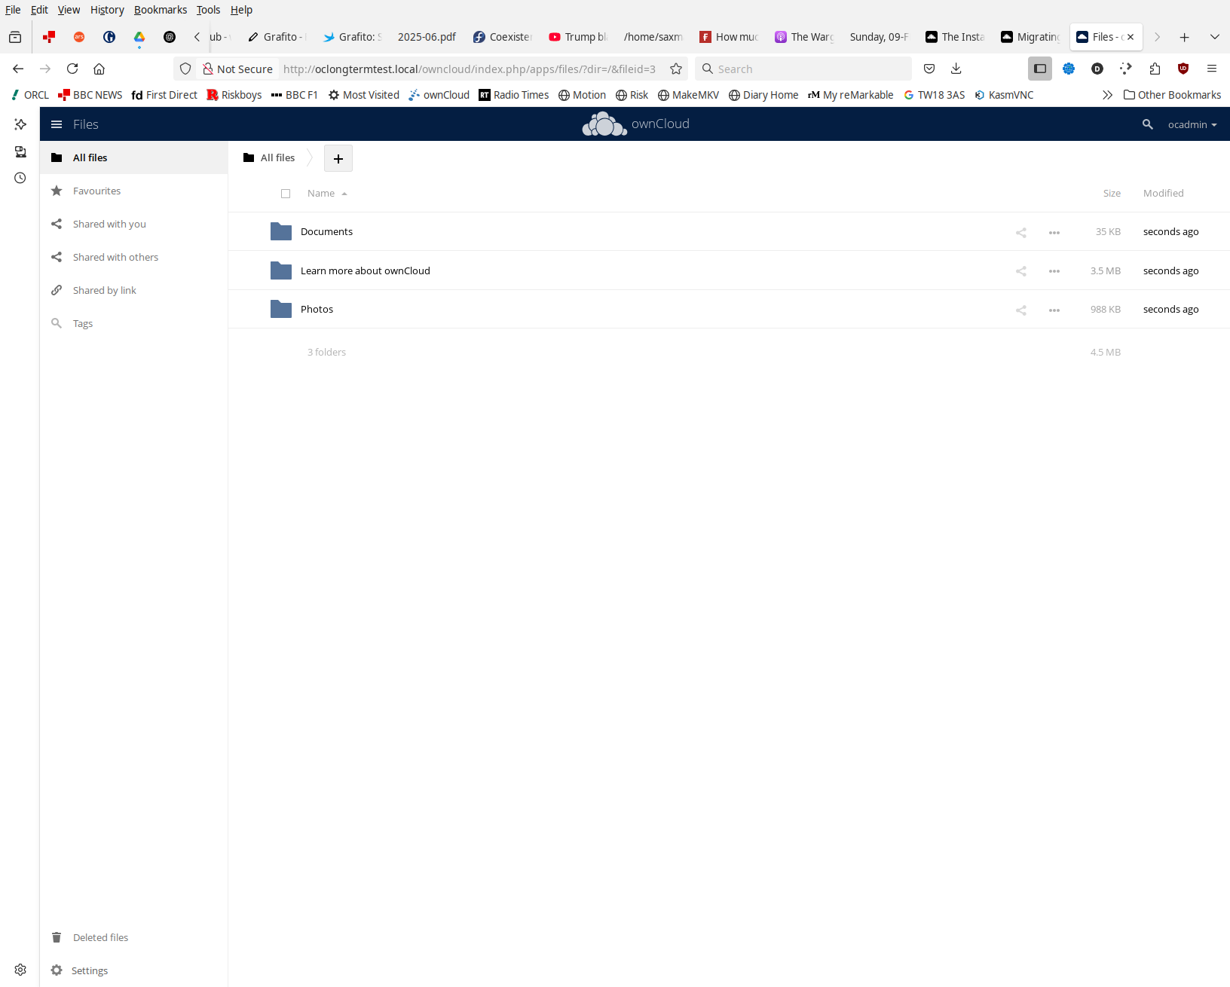Viewport: 1230px width, 987px height.
Task: Bookmark this page with star icon
Action: (676, 69)
